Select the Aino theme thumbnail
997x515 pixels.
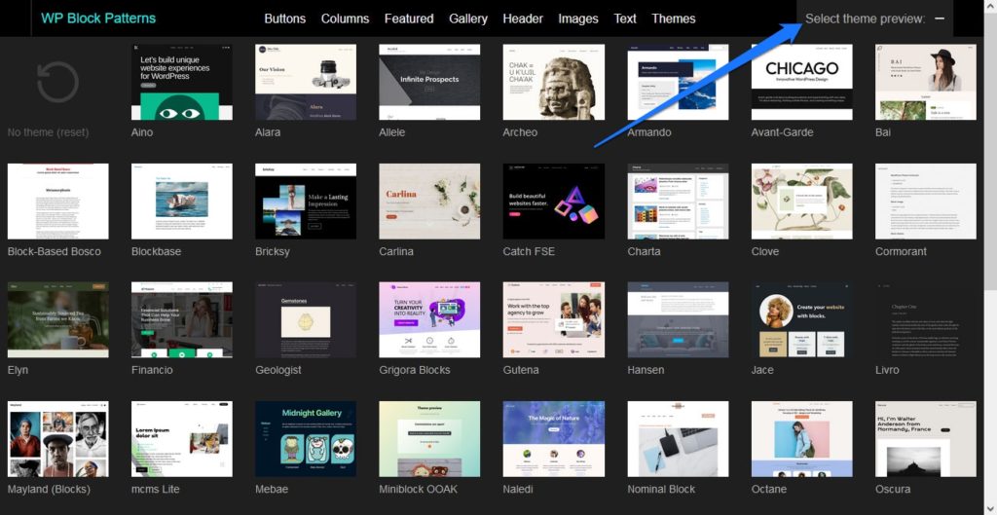pyautogui.click(x=182, y=82)
